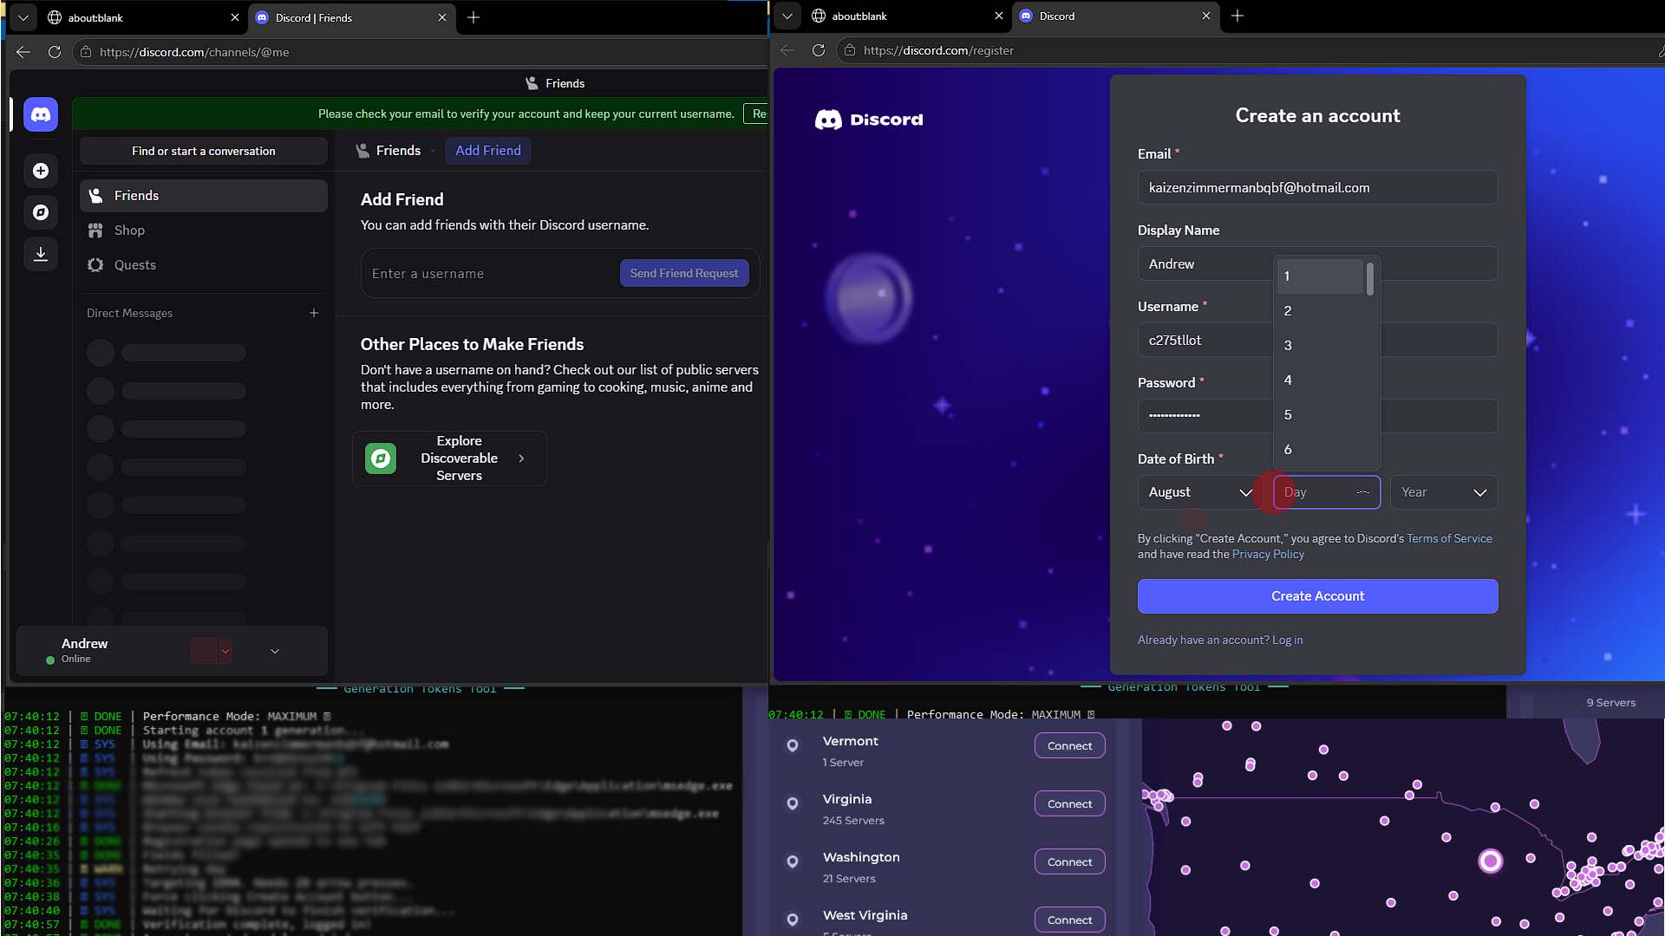The width and height of the screenshot is (1665, 936).
Task: Open new tab in left browser window
Action: [x=473, y=17]
